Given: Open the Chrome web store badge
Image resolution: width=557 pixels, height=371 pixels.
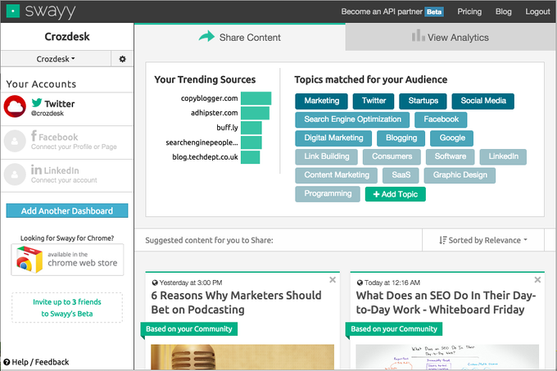Looking at the screenshot, I should click(67, 260).
